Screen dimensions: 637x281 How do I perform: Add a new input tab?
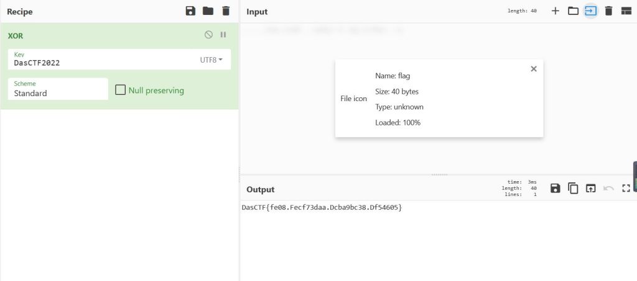[x=556, y=11]
